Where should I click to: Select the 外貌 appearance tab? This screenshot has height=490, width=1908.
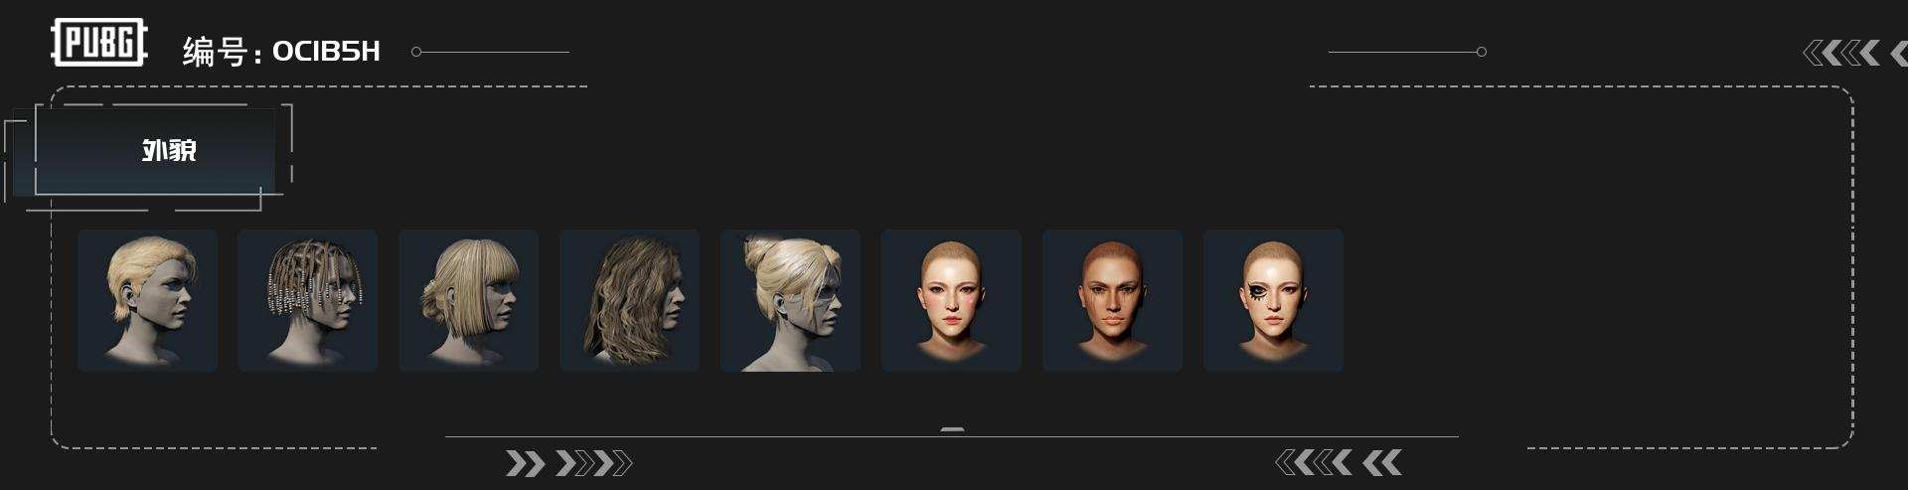[155, 151]
